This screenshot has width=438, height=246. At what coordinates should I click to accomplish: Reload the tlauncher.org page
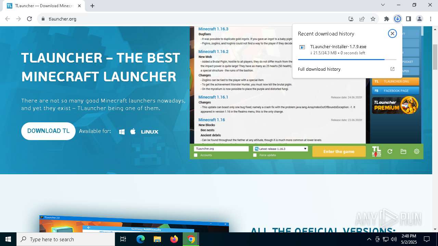29,19
